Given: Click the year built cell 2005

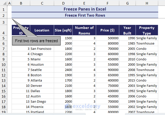Looking at the screenshot, I should [128, 49].
